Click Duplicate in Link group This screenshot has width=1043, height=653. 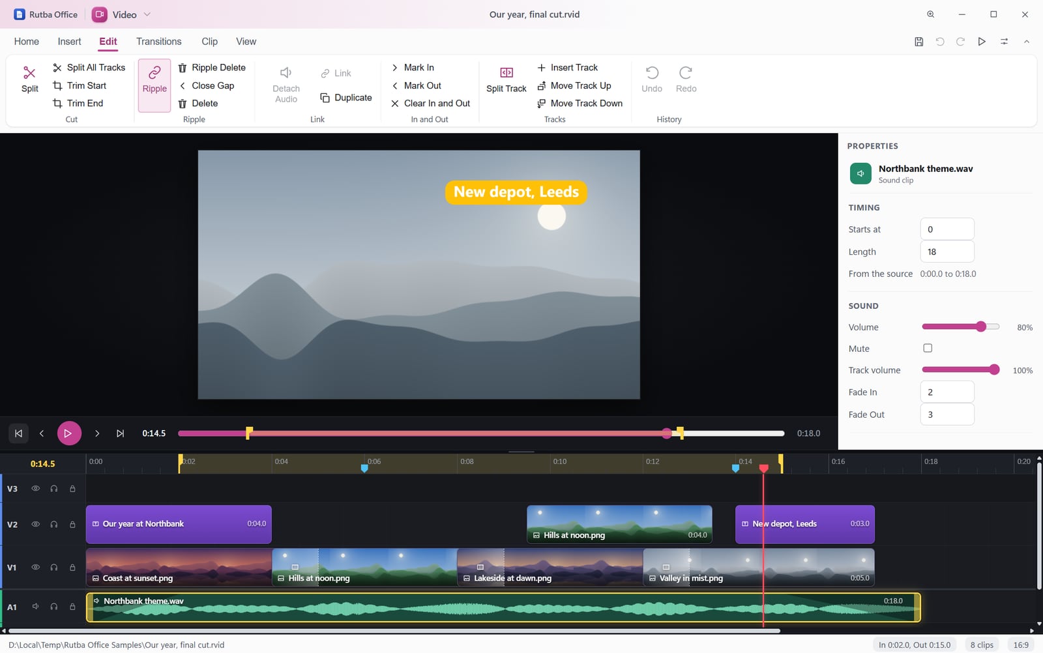coord(346,98)
